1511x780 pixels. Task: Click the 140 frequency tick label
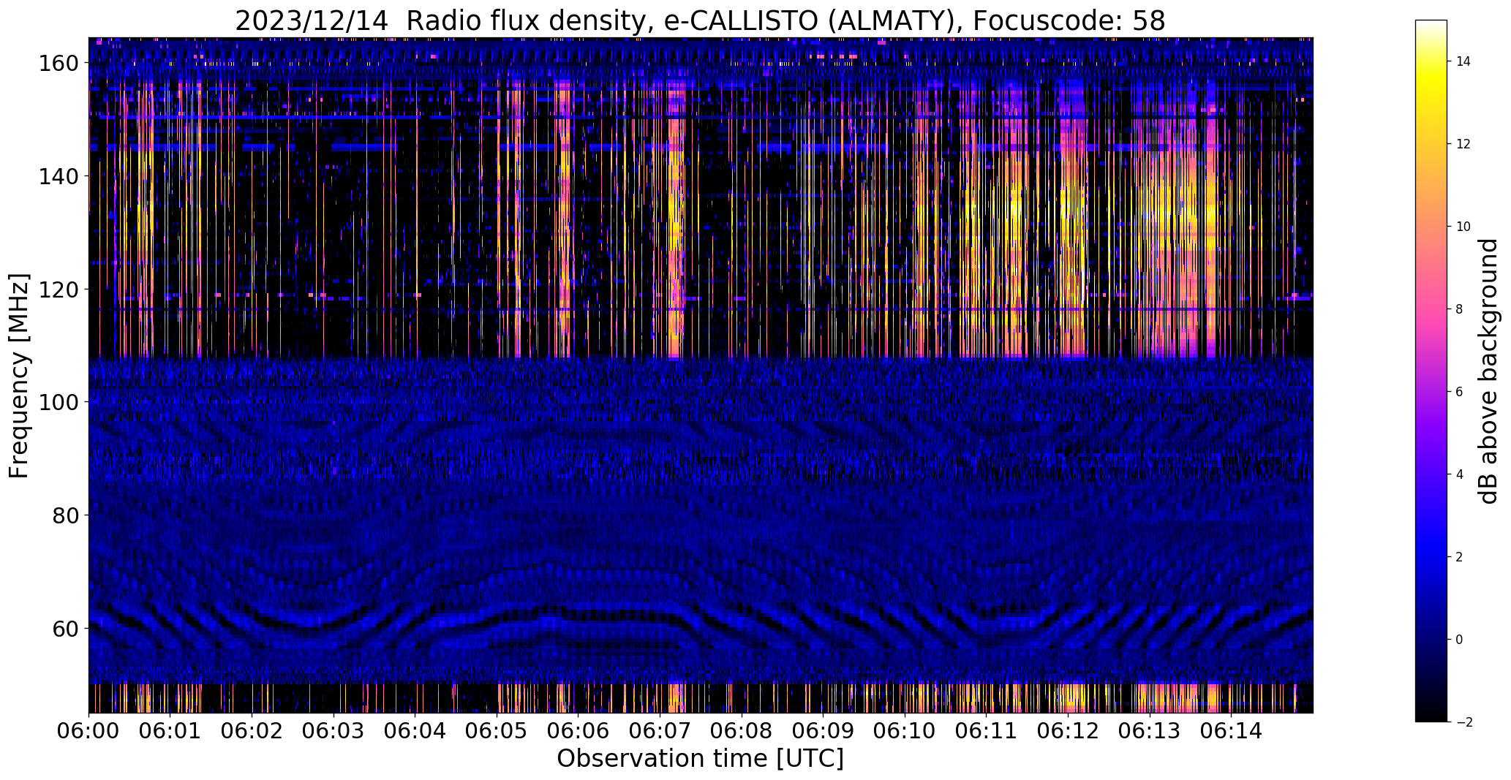pyautogui.click(x=58, y=176)
